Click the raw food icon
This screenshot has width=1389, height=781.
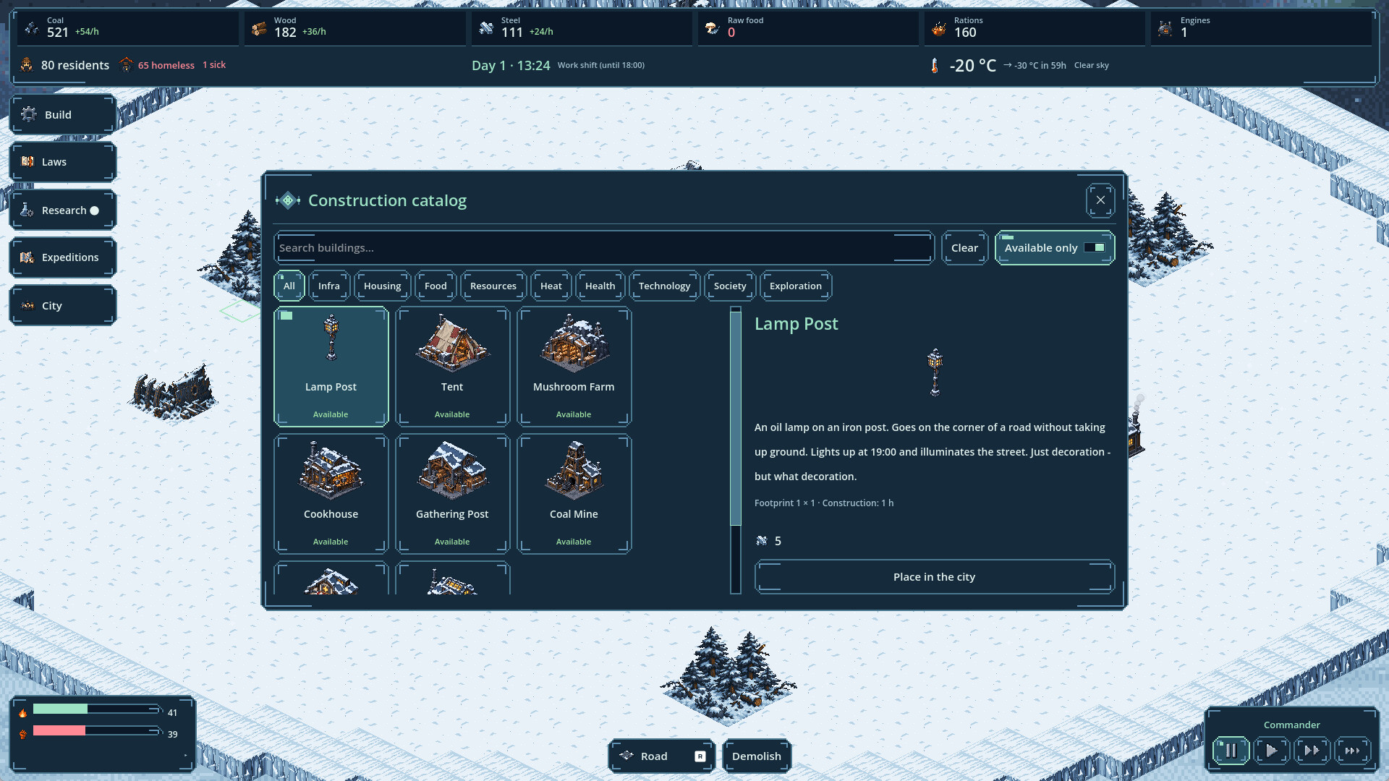pyautogui.click(x=713, y=28)
